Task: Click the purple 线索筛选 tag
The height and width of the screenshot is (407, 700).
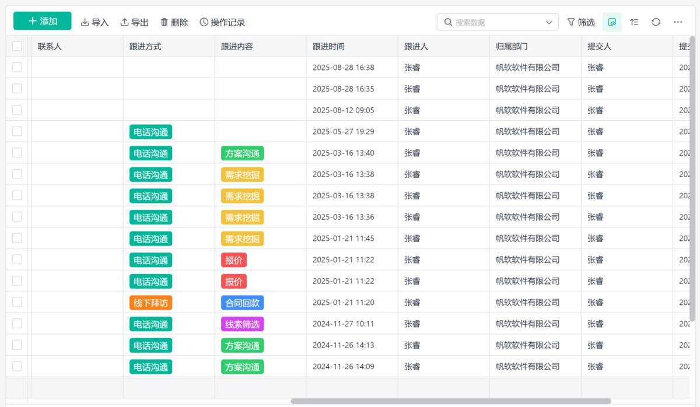Action: point(242,324)
